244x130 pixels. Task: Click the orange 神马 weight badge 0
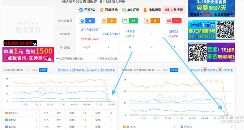pyautogui.click(x=152, y=21)
